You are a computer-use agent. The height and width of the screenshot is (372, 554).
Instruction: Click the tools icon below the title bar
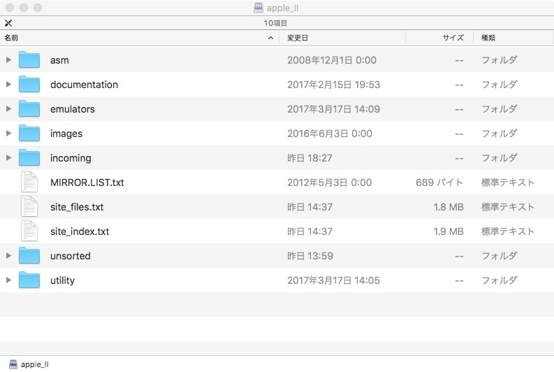[x=8, y=23]
